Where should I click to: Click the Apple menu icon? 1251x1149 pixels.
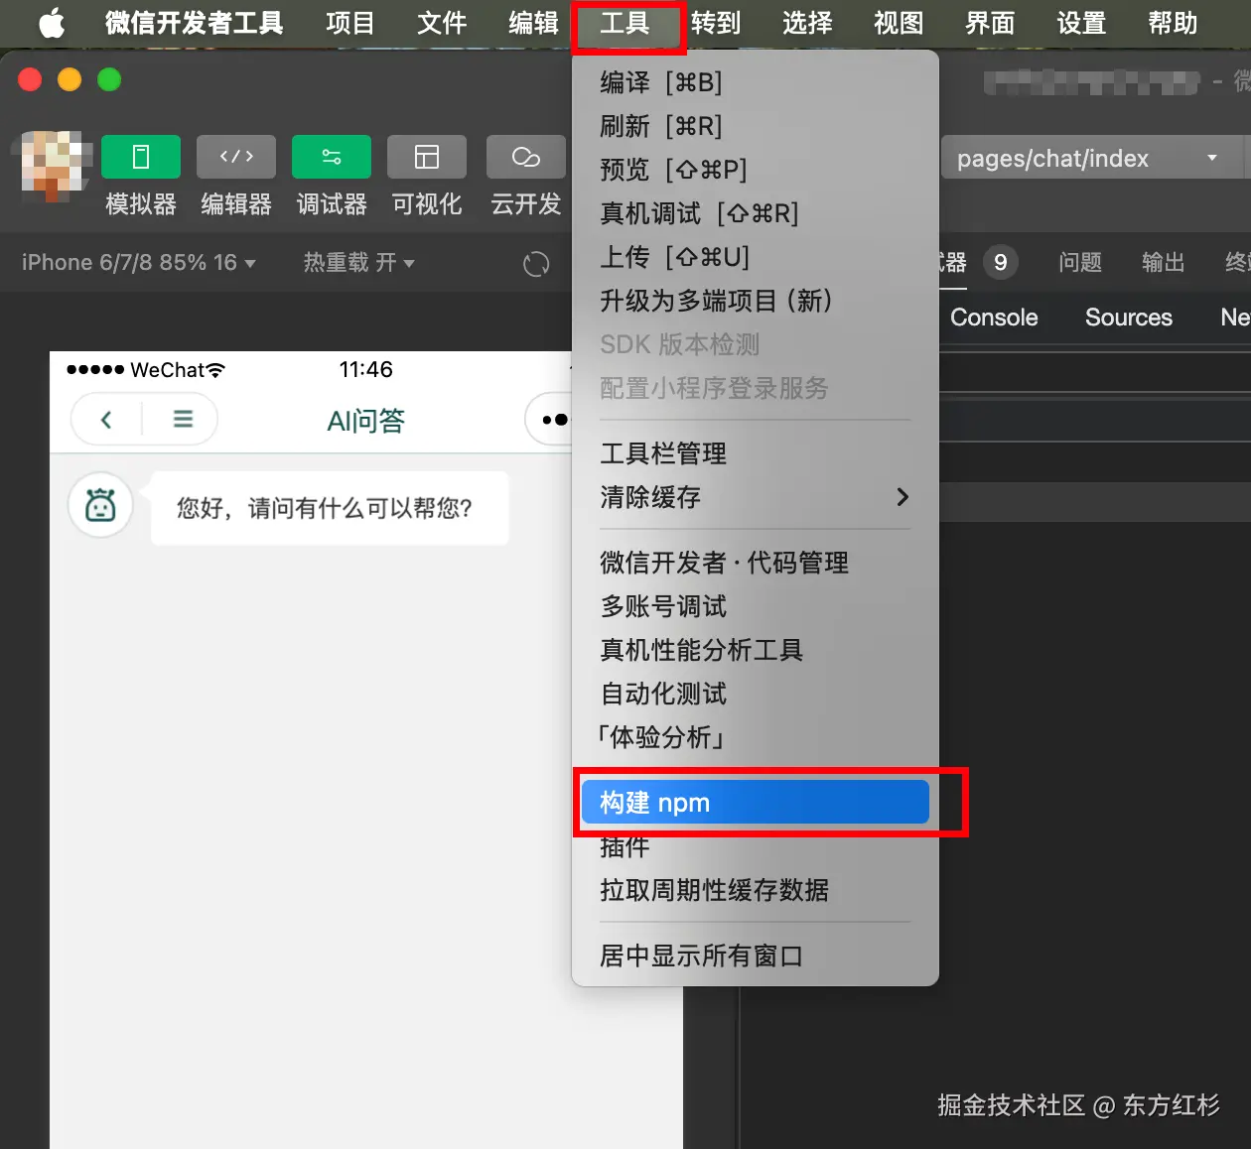point(51,24)
